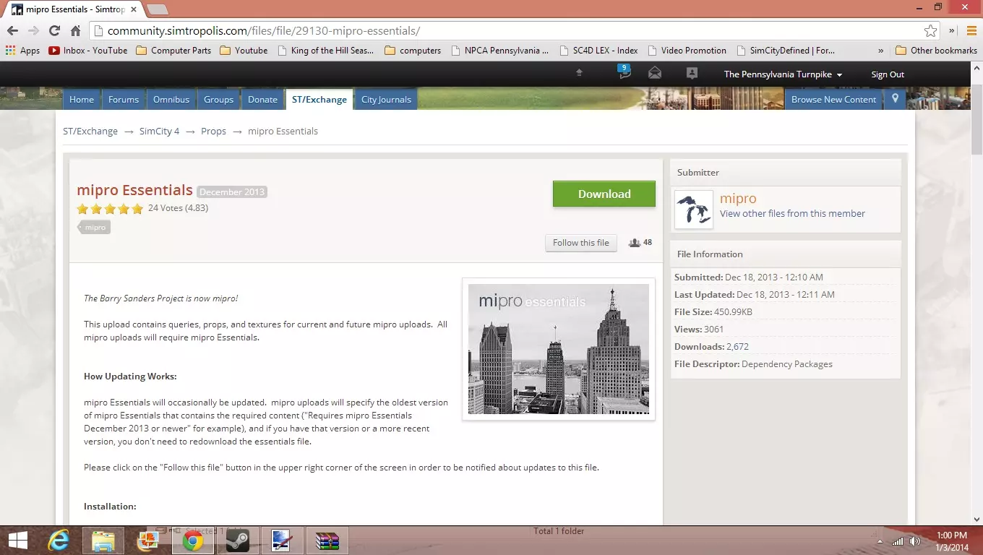Click the browser forward arrow
Image resolution: width=983 pixels, height=555 pixels.
click(33, 31)
